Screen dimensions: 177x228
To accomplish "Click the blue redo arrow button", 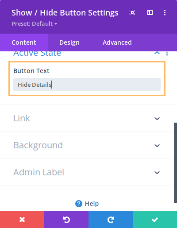I will [111, 220].
